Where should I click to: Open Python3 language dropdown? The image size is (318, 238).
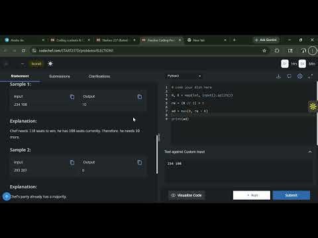tap(184, 76)
